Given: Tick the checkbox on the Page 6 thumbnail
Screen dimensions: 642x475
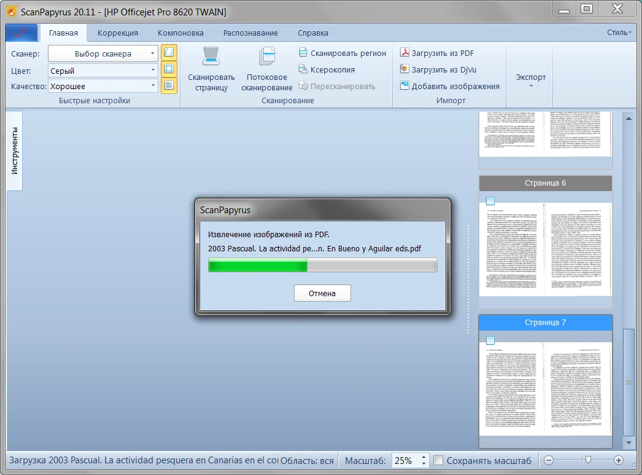Looking at the screenshot, I should [490, 200].
